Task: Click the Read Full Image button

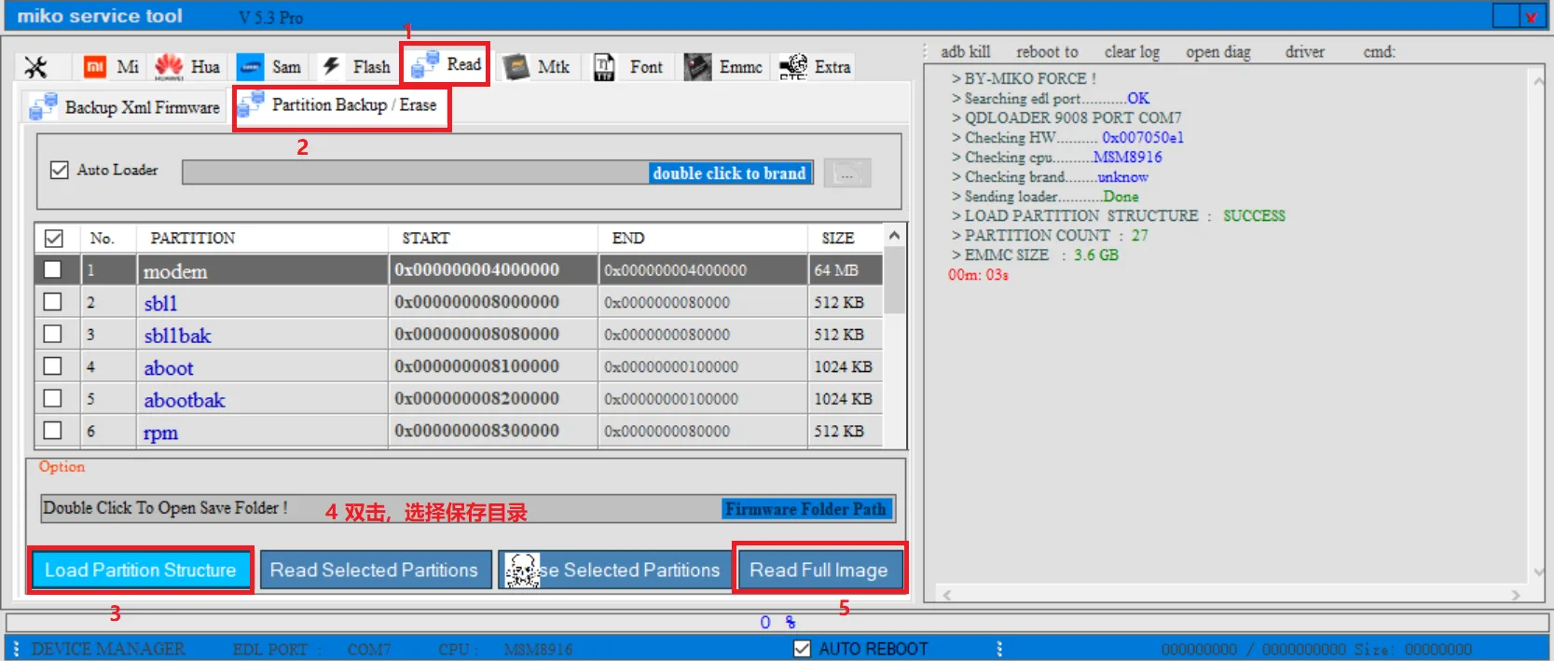Action: 818,569
